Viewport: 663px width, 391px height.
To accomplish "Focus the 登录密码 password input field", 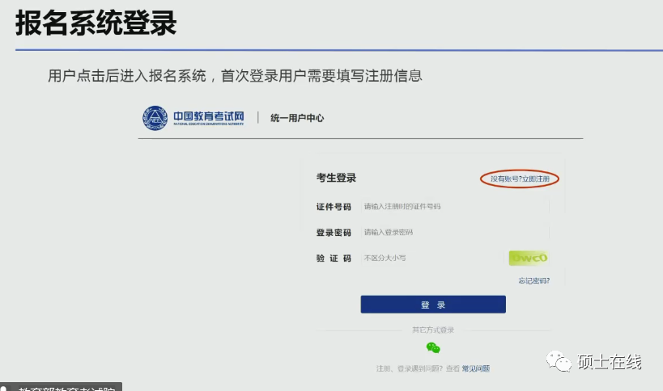I will point(453,233).
